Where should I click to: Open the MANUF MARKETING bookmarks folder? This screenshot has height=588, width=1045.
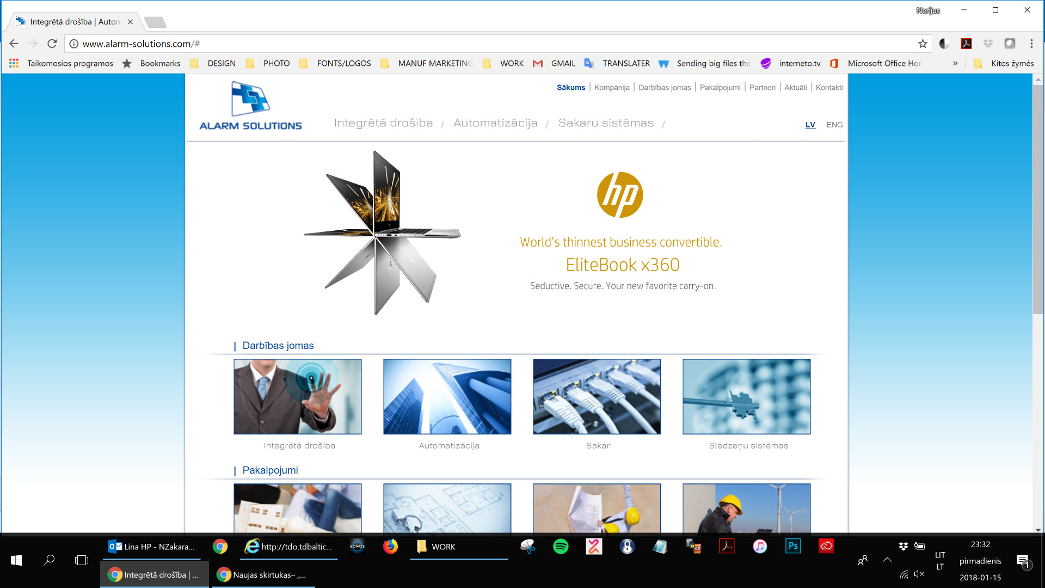pyautogui.click(x=427, y=63)
